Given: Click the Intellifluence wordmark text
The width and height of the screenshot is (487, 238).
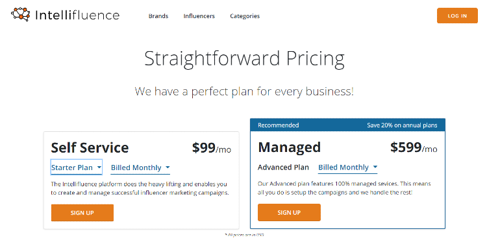Looking at the screenshot, I should pyautogui.click(x=77, y=15).
